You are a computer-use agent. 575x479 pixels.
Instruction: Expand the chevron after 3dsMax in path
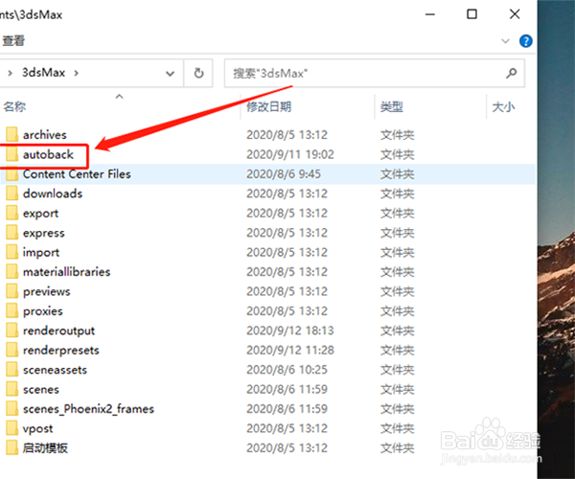point(77,73)
